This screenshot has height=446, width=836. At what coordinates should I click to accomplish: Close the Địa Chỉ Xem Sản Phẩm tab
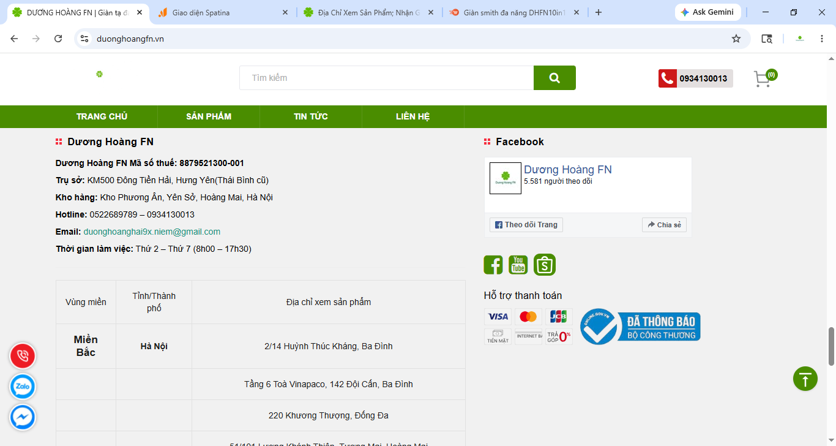(431, 12)
